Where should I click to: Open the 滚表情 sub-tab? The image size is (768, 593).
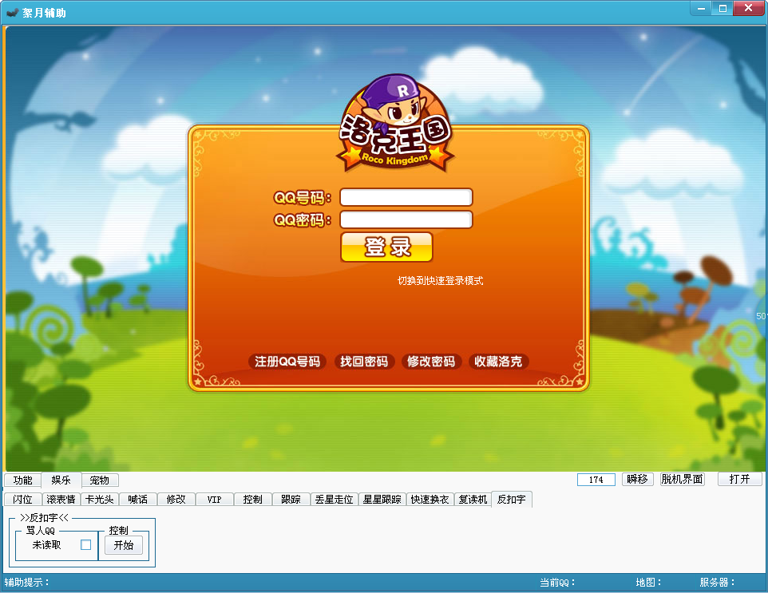[x=61, y=499]
